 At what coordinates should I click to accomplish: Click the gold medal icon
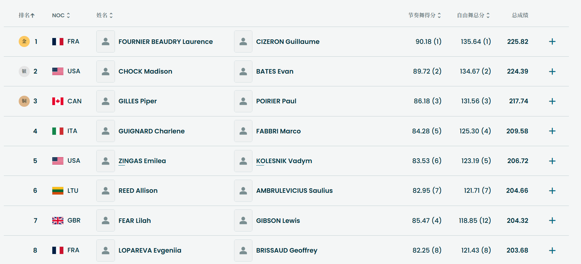24,41
